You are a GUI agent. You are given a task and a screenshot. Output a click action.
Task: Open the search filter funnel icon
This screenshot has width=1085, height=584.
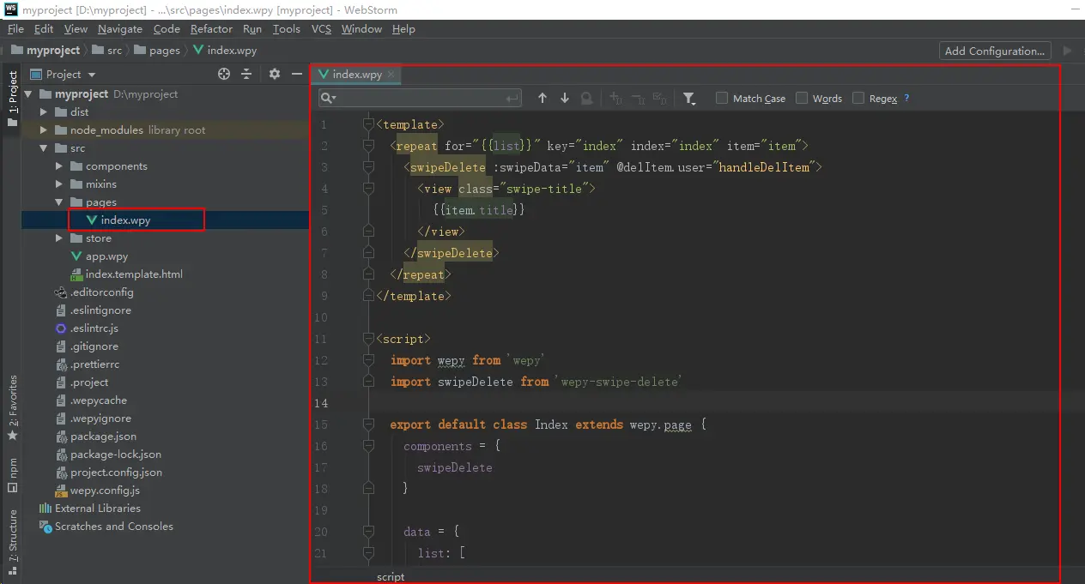(x=689, y=99)
